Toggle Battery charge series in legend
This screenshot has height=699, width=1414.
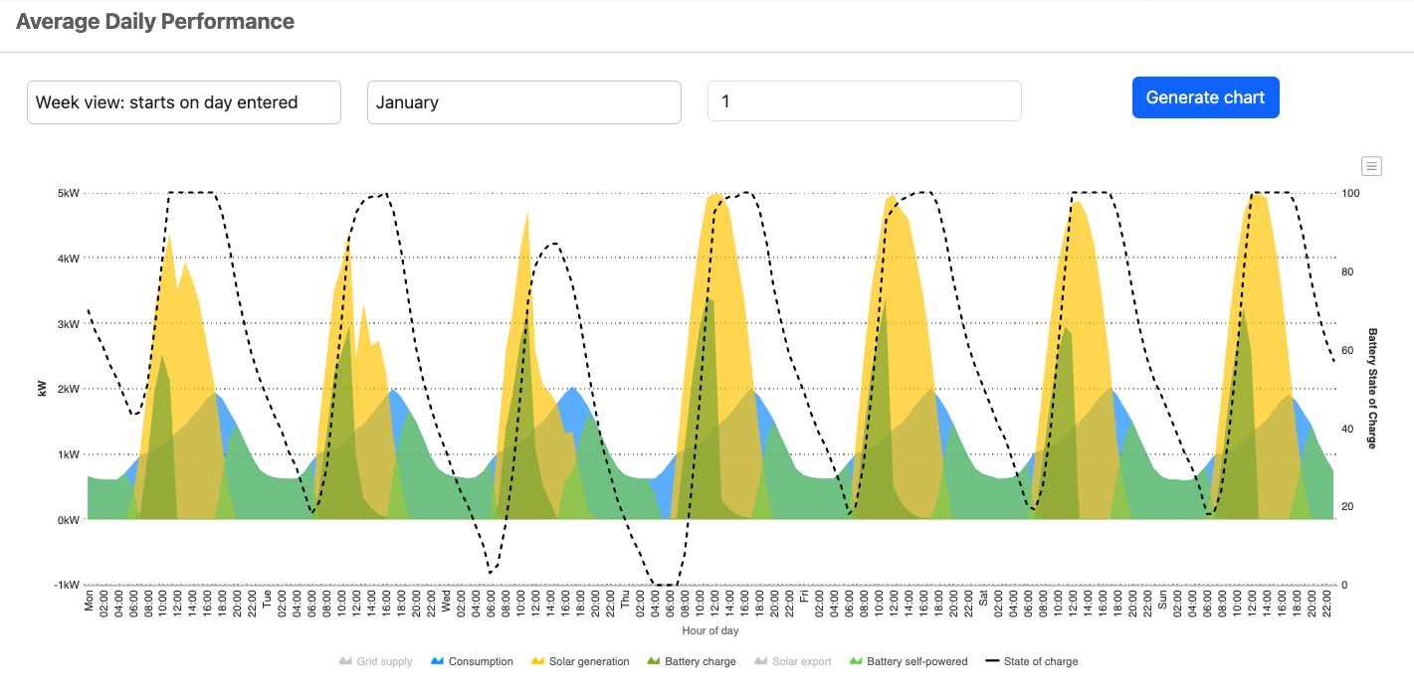tap(692, 661)
